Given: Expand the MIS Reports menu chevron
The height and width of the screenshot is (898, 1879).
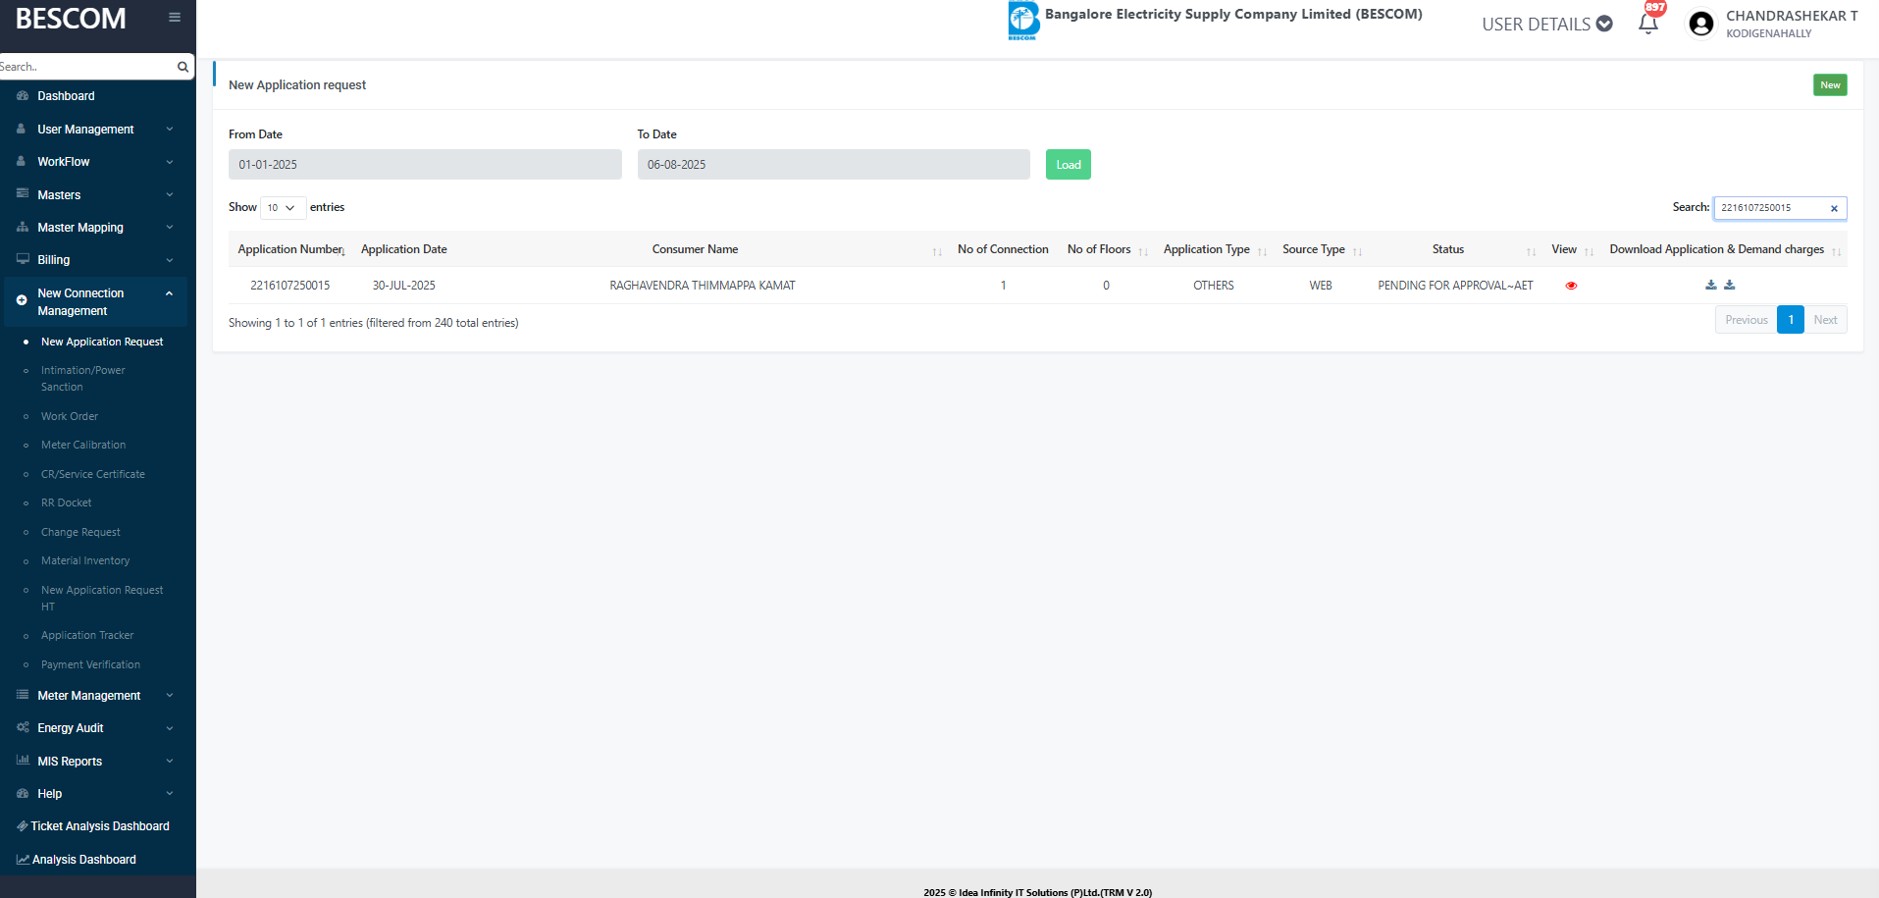Looking at the screenshot, I should 170,762.
